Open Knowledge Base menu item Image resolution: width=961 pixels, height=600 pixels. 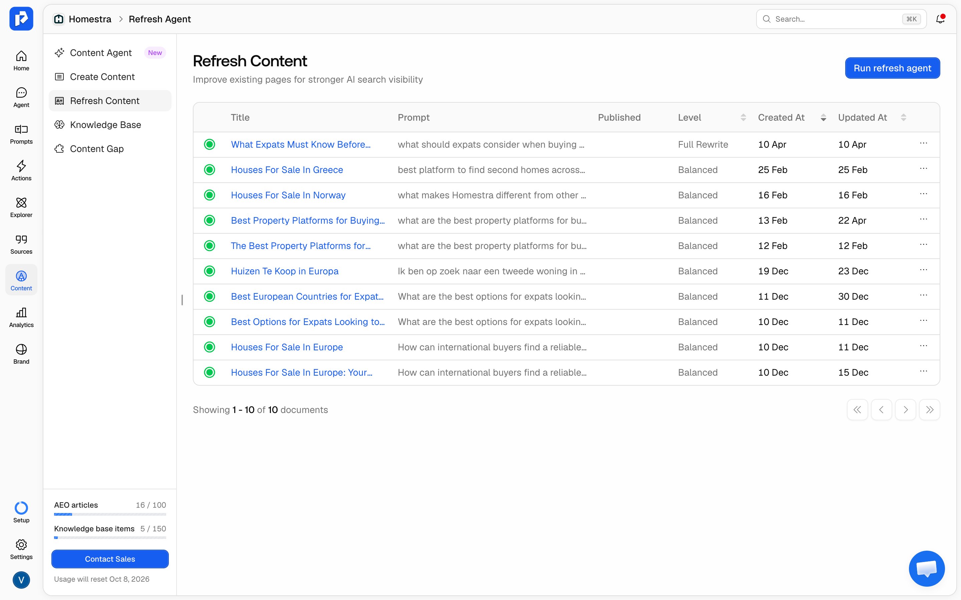coord(110,125)
